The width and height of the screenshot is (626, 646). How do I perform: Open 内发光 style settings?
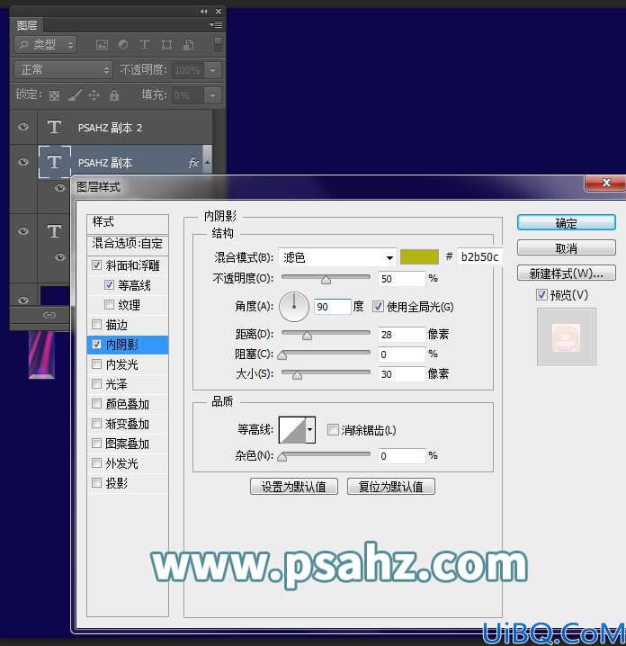tap(122, 364)
